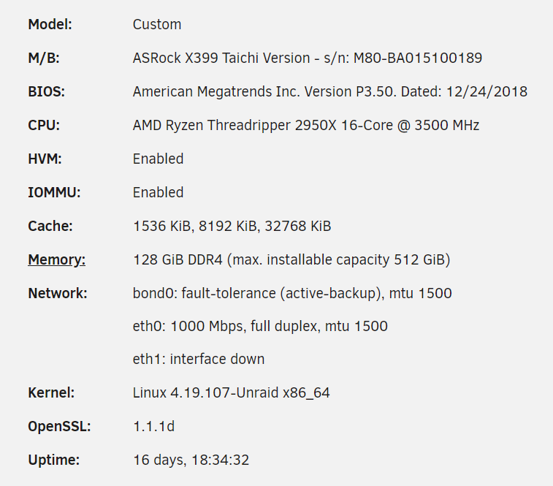Click the IOMMU label
553x486 pixels.
pos(54,192)
